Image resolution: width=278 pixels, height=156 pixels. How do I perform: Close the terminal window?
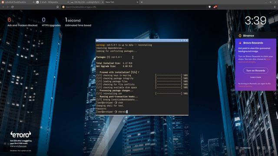pyautogui.click(x=187, y=40)
